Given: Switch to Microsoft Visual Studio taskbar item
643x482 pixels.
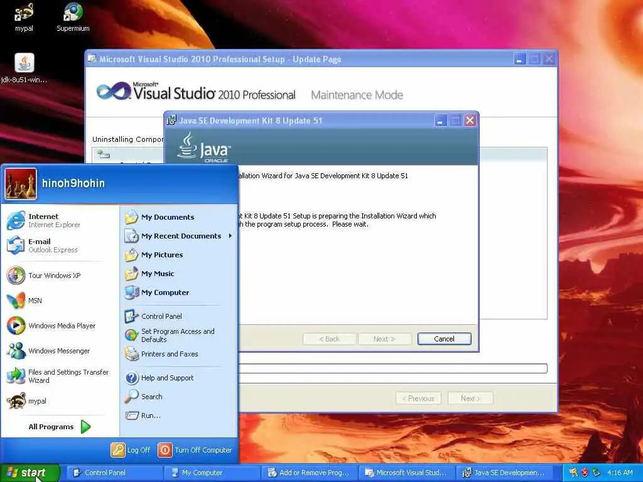Looking at the screenshot, I should [406, 473].
